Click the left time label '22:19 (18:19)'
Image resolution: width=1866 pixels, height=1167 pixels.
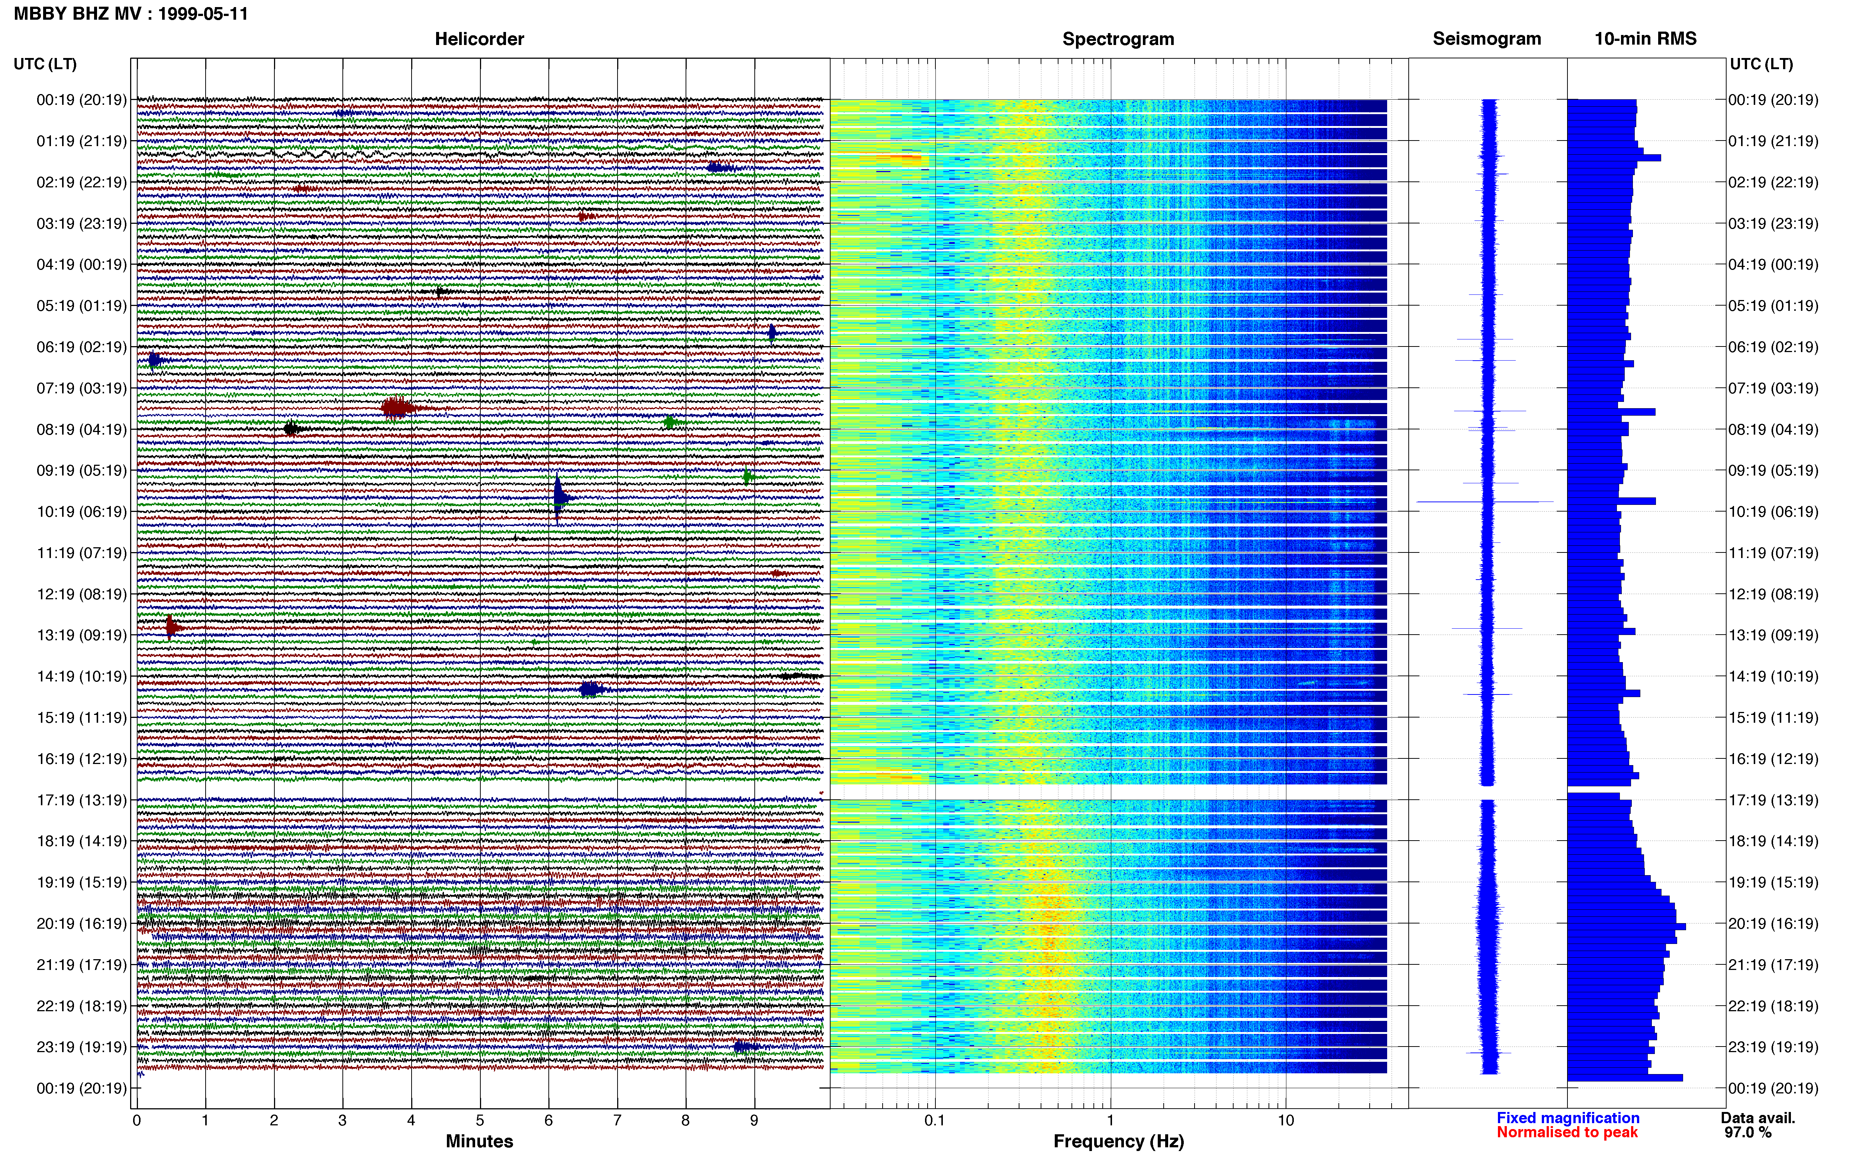[82, 1006]
